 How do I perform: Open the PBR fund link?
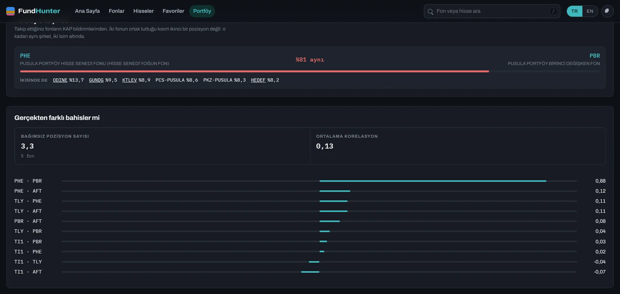594,56
